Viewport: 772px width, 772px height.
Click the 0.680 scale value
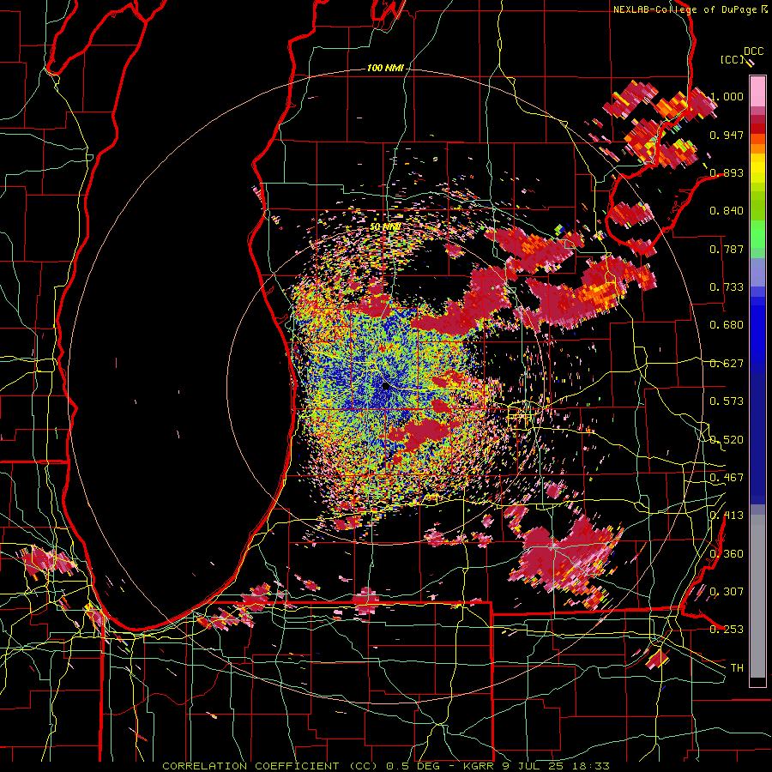coord(727,324)
